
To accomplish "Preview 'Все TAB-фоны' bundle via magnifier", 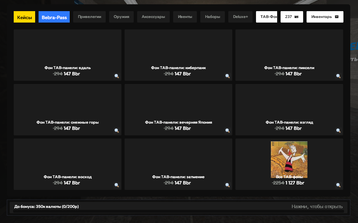I will pyautogui.click(x=338, y=185).
